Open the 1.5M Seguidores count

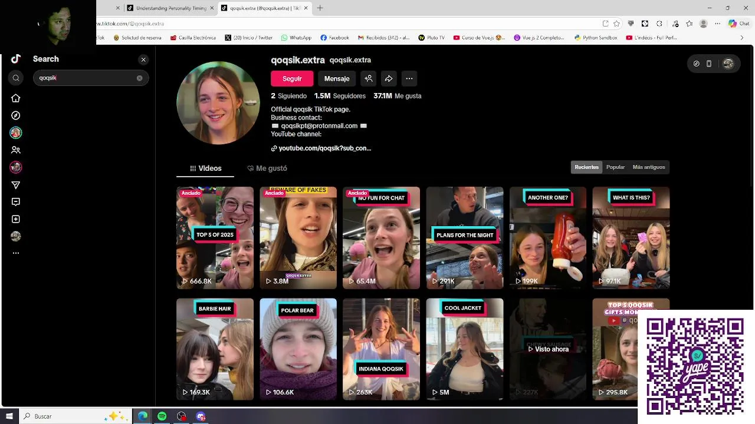340,95
